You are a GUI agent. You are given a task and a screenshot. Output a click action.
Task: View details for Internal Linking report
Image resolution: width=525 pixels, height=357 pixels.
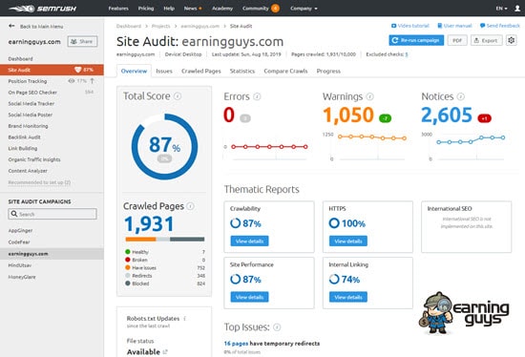click(348, 297)
